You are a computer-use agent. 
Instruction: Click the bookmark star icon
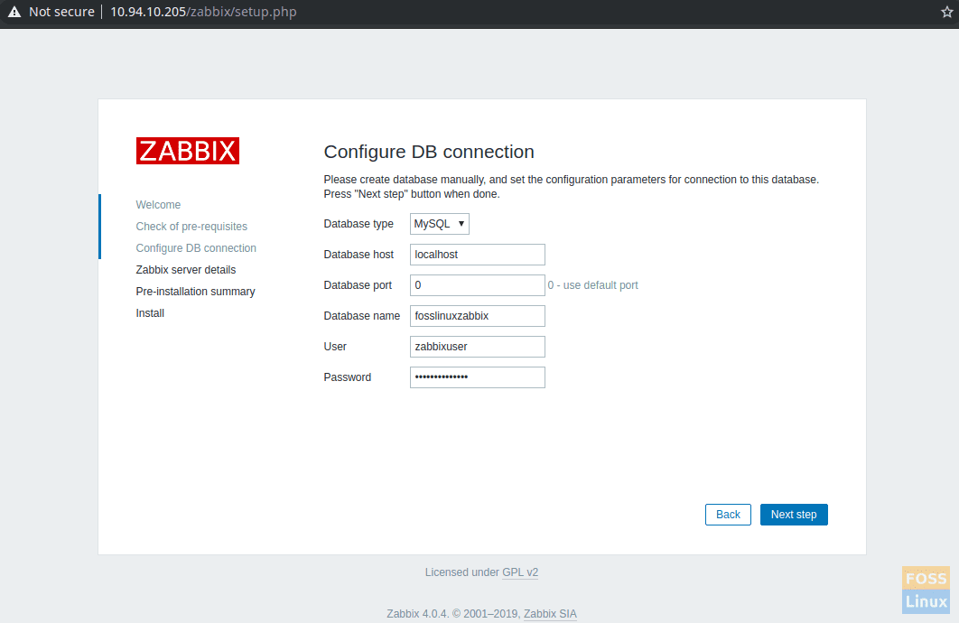point(946,12)
